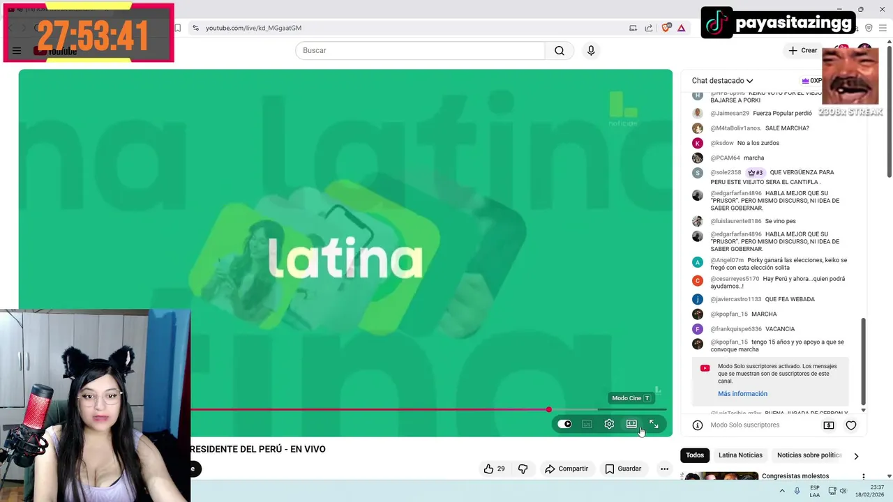Like the video with thumbs up
Image resolution: width=893 pixels, height=502 pixels.
488,469
